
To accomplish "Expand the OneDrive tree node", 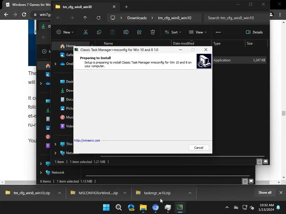I will [56, 64].
